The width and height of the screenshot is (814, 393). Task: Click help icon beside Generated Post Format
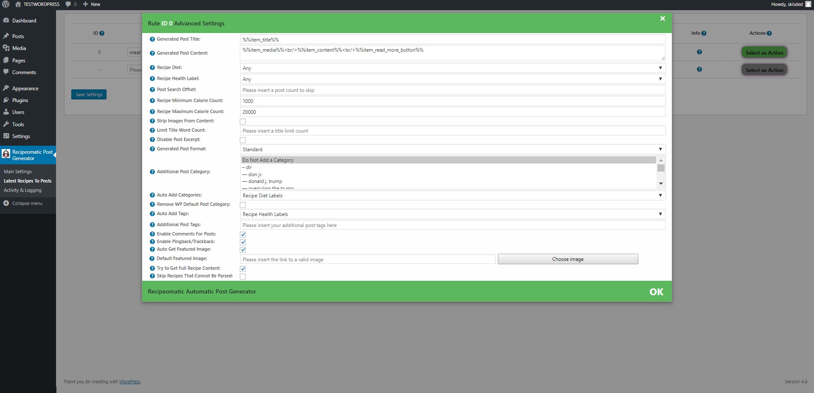coord(152,149)
